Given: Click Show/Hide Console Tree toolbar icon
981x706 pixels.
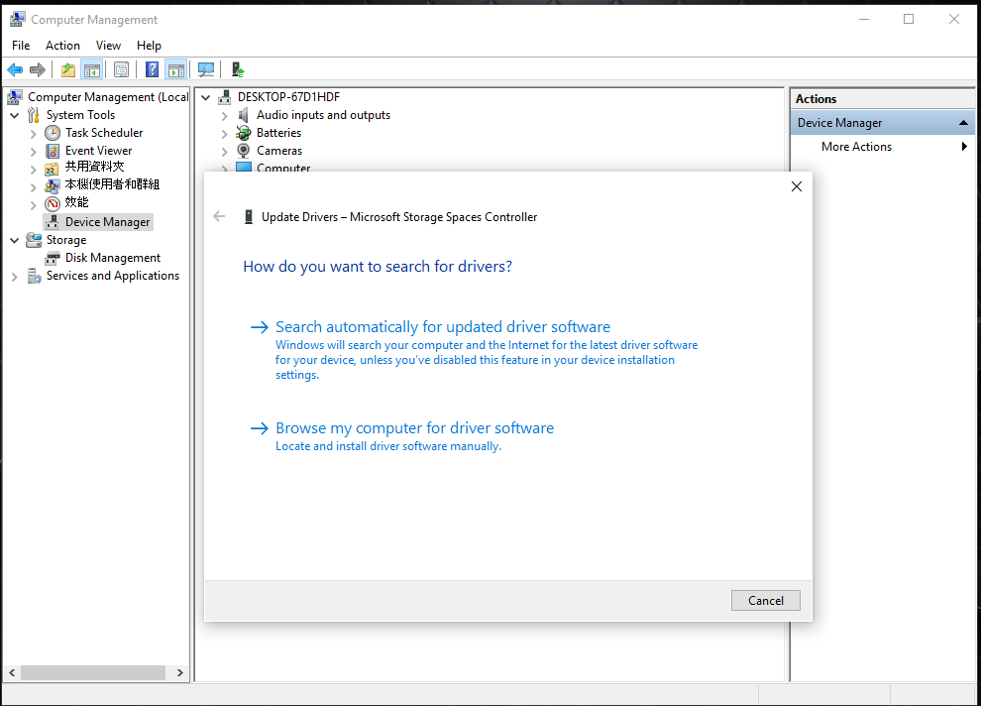Looking at the screenshot, I should point(91,69).
